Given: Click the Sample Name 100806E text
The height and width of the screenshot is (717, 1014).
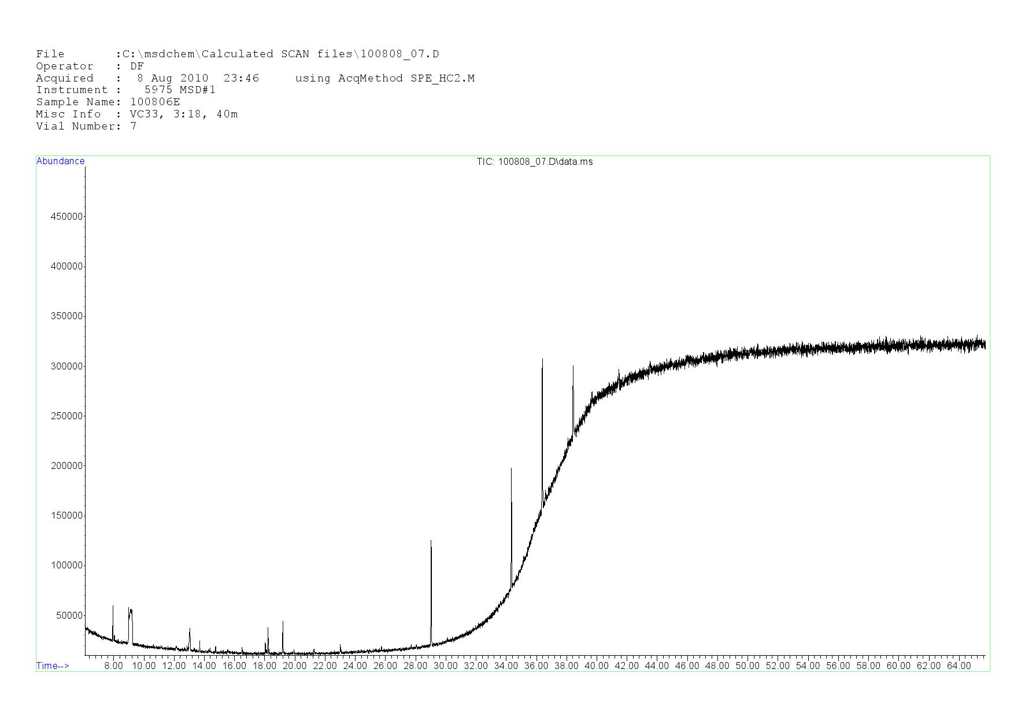Looking at the screenshot, I should [x=108, y=102].
